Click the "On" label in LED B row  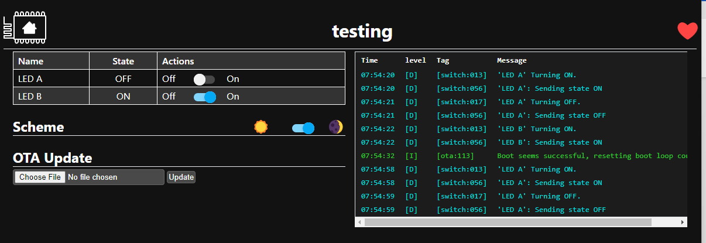pyautogui.click(x=233, y=97)
